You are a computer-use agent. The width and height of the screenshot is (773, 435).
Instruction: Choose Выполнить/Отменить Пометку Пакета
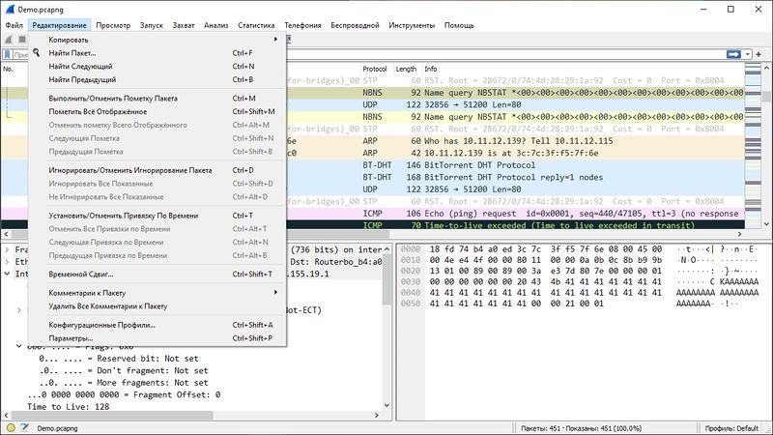157,99
